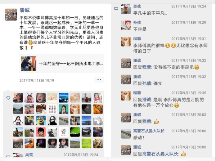Click the comment bubble icon beside 吴弦
The image size is (216, 161).
click(116, 9)
